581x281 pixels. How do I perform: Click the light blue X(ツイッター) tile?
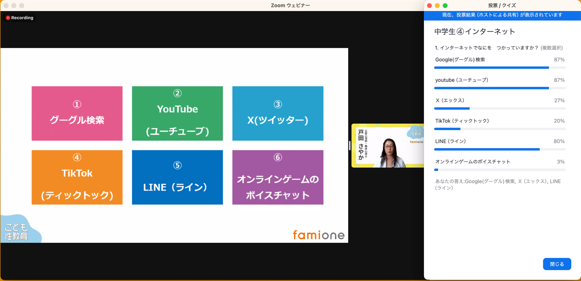point(278,114)
